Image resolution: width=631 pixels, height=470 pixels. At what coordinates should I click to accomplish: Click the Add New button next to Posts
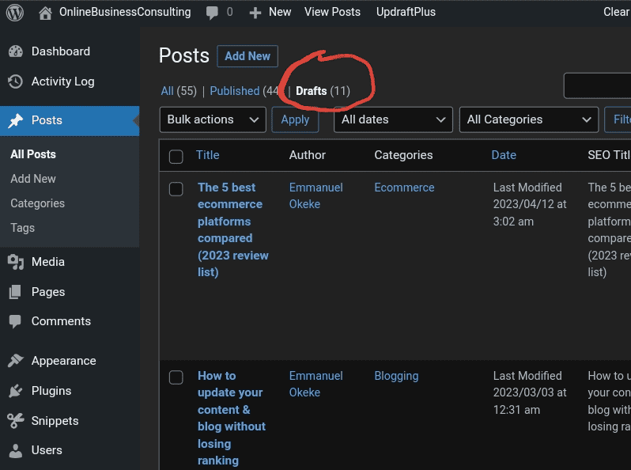(x=247, y=56)
